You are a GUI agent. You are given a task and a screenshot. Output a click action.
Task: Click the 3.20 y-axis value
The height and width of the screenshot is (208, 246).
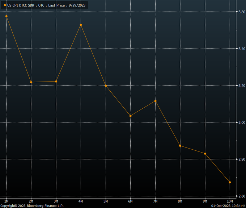(242, 86)
